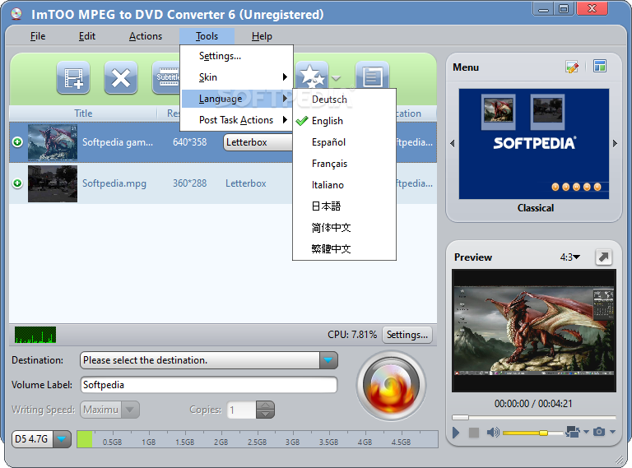632x468 pixels.
Task: Select Softpedia gam... video thumbnail
Action: point(53,142)
